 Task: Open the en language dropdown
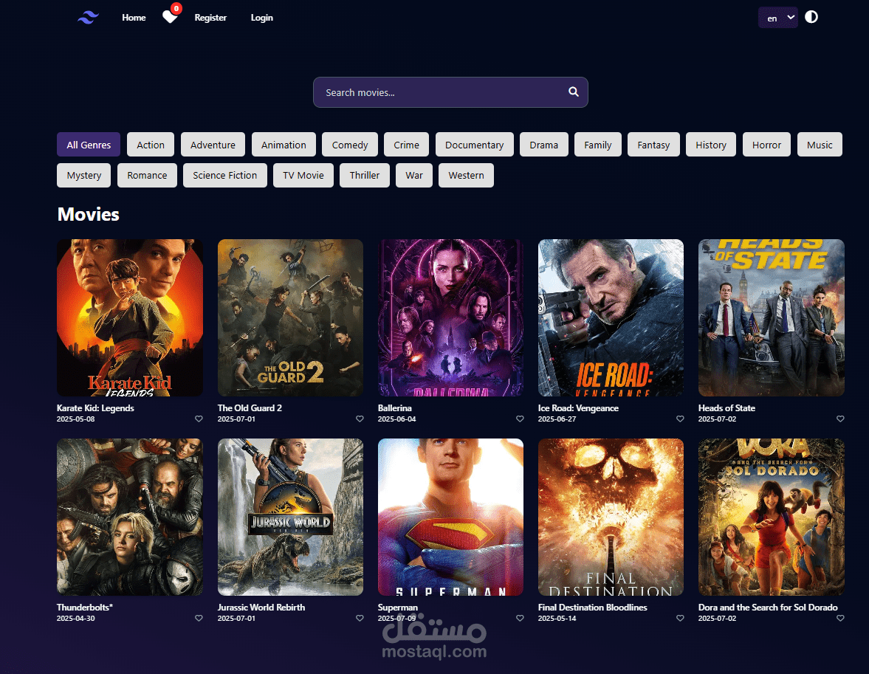(778, 18)
